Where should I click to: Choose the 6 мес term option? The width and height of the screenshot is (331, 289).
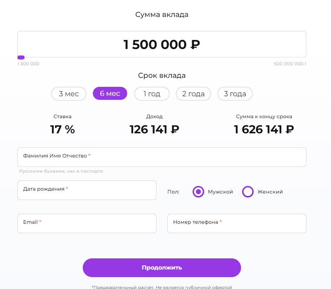click(x=110, y=94)
